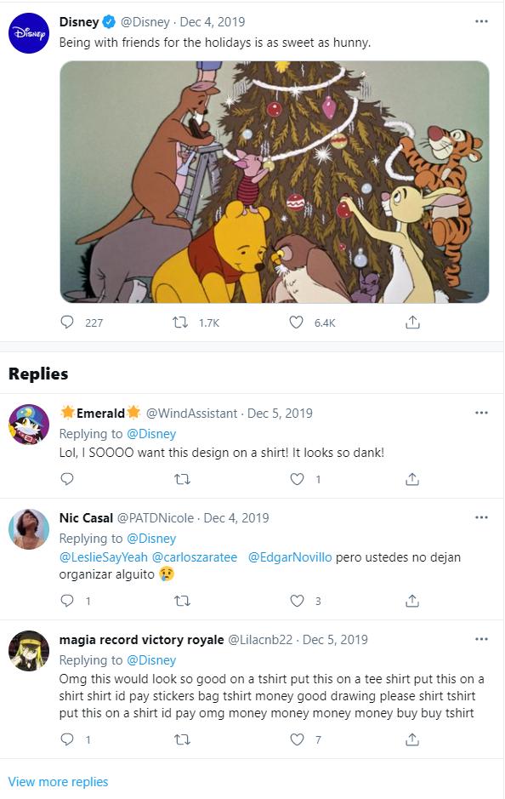Screen dimensions: 505x799
Task: Open more options on magia record's reply
Action: pyautogui.click(x=481, y=639)
